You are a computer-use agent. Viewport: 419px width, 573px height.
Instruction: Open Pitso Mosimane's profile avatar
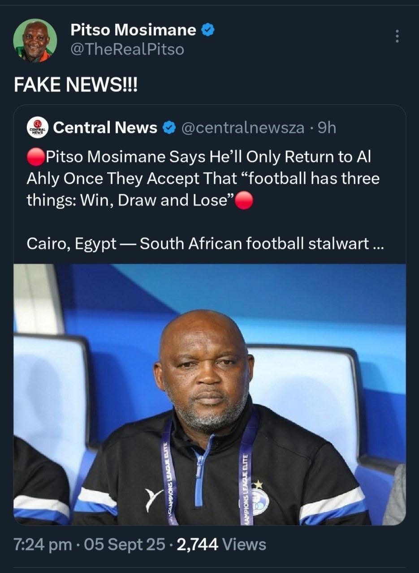35,41
